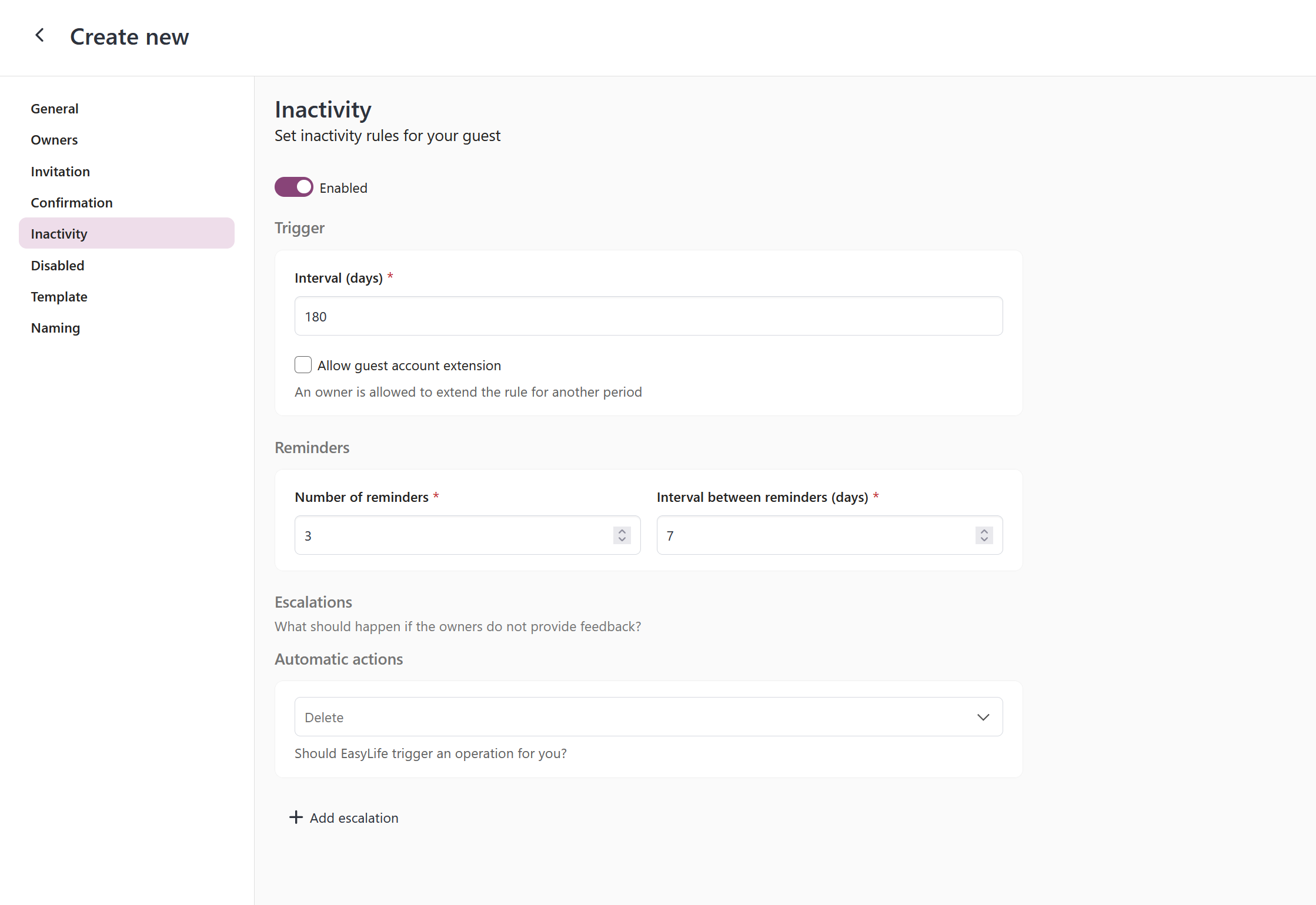Click the Interval between reminders stepper arrows
The height and width of the screenshot is (905, 1316).
tap(984, 535)
